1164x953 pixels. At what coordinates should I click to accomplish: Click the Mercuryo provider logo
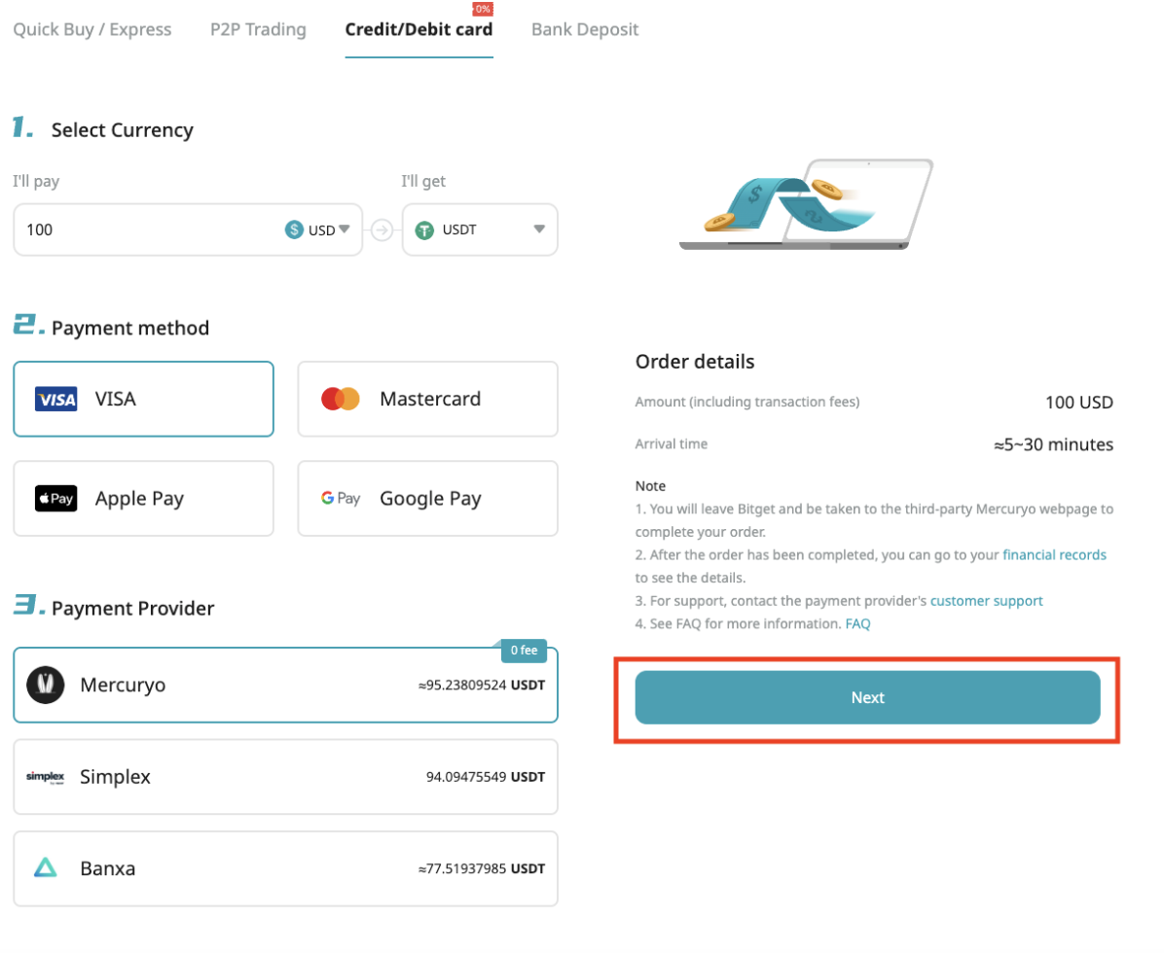46,686
